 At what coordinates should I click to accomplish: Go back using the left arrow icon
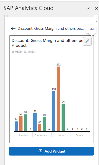coord(13,28)
